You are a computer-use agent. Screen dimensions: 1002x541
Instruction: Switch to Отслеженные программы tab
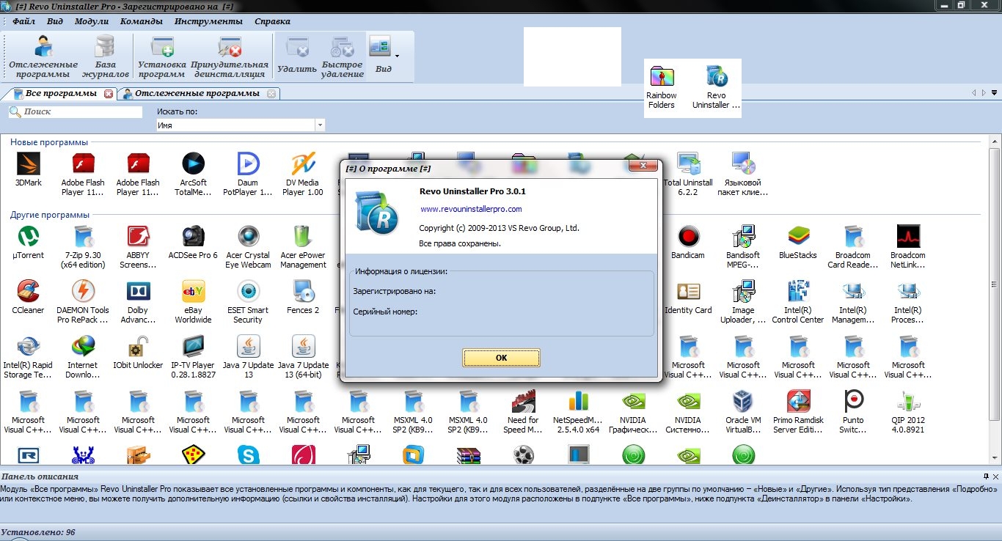(197, 94)
